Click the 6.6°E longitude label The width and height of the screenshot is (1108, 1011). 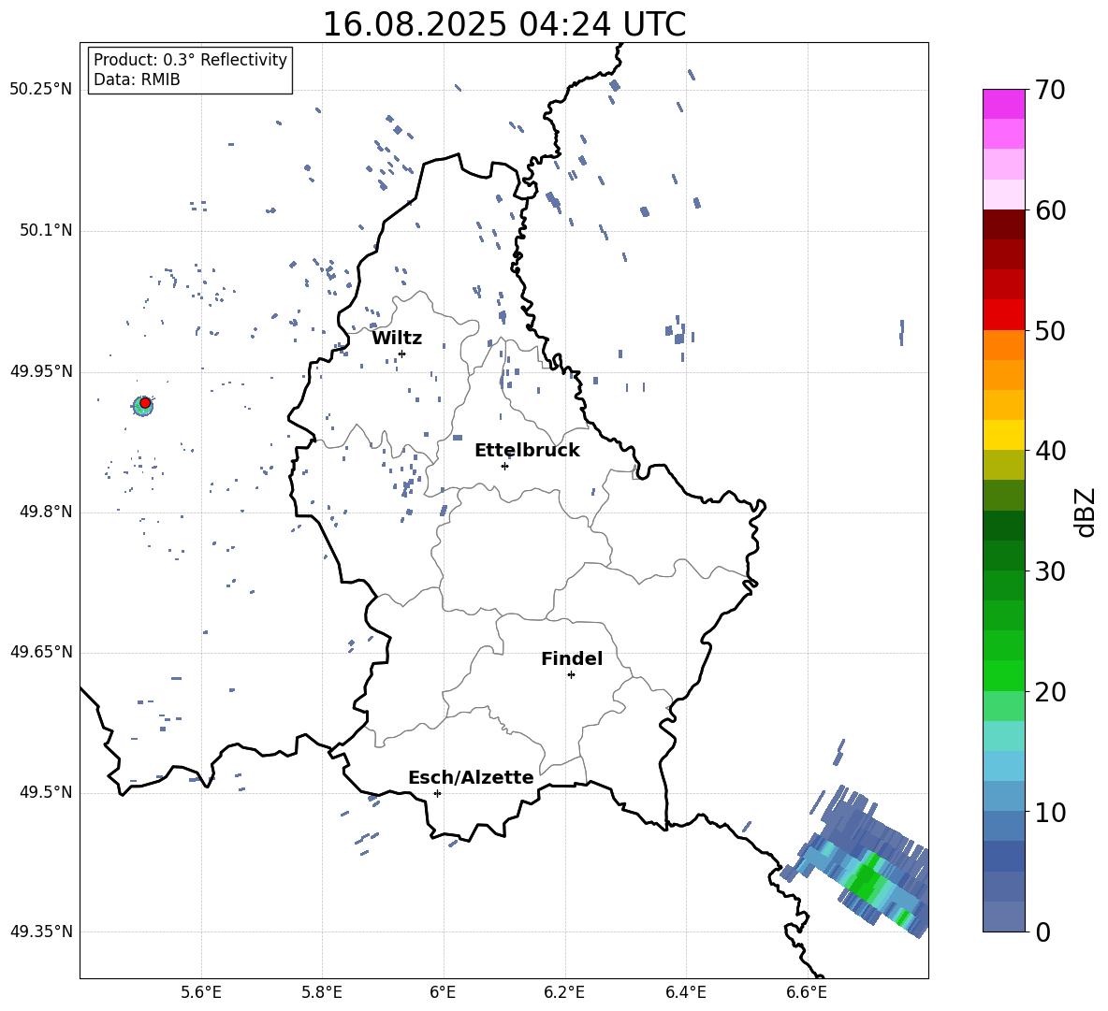pyautogui.click(x=807, y=992)
